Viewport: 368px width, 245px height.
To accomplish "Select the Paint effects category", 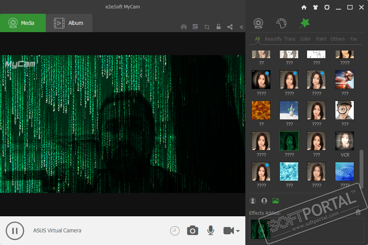I will coord(321,39).
